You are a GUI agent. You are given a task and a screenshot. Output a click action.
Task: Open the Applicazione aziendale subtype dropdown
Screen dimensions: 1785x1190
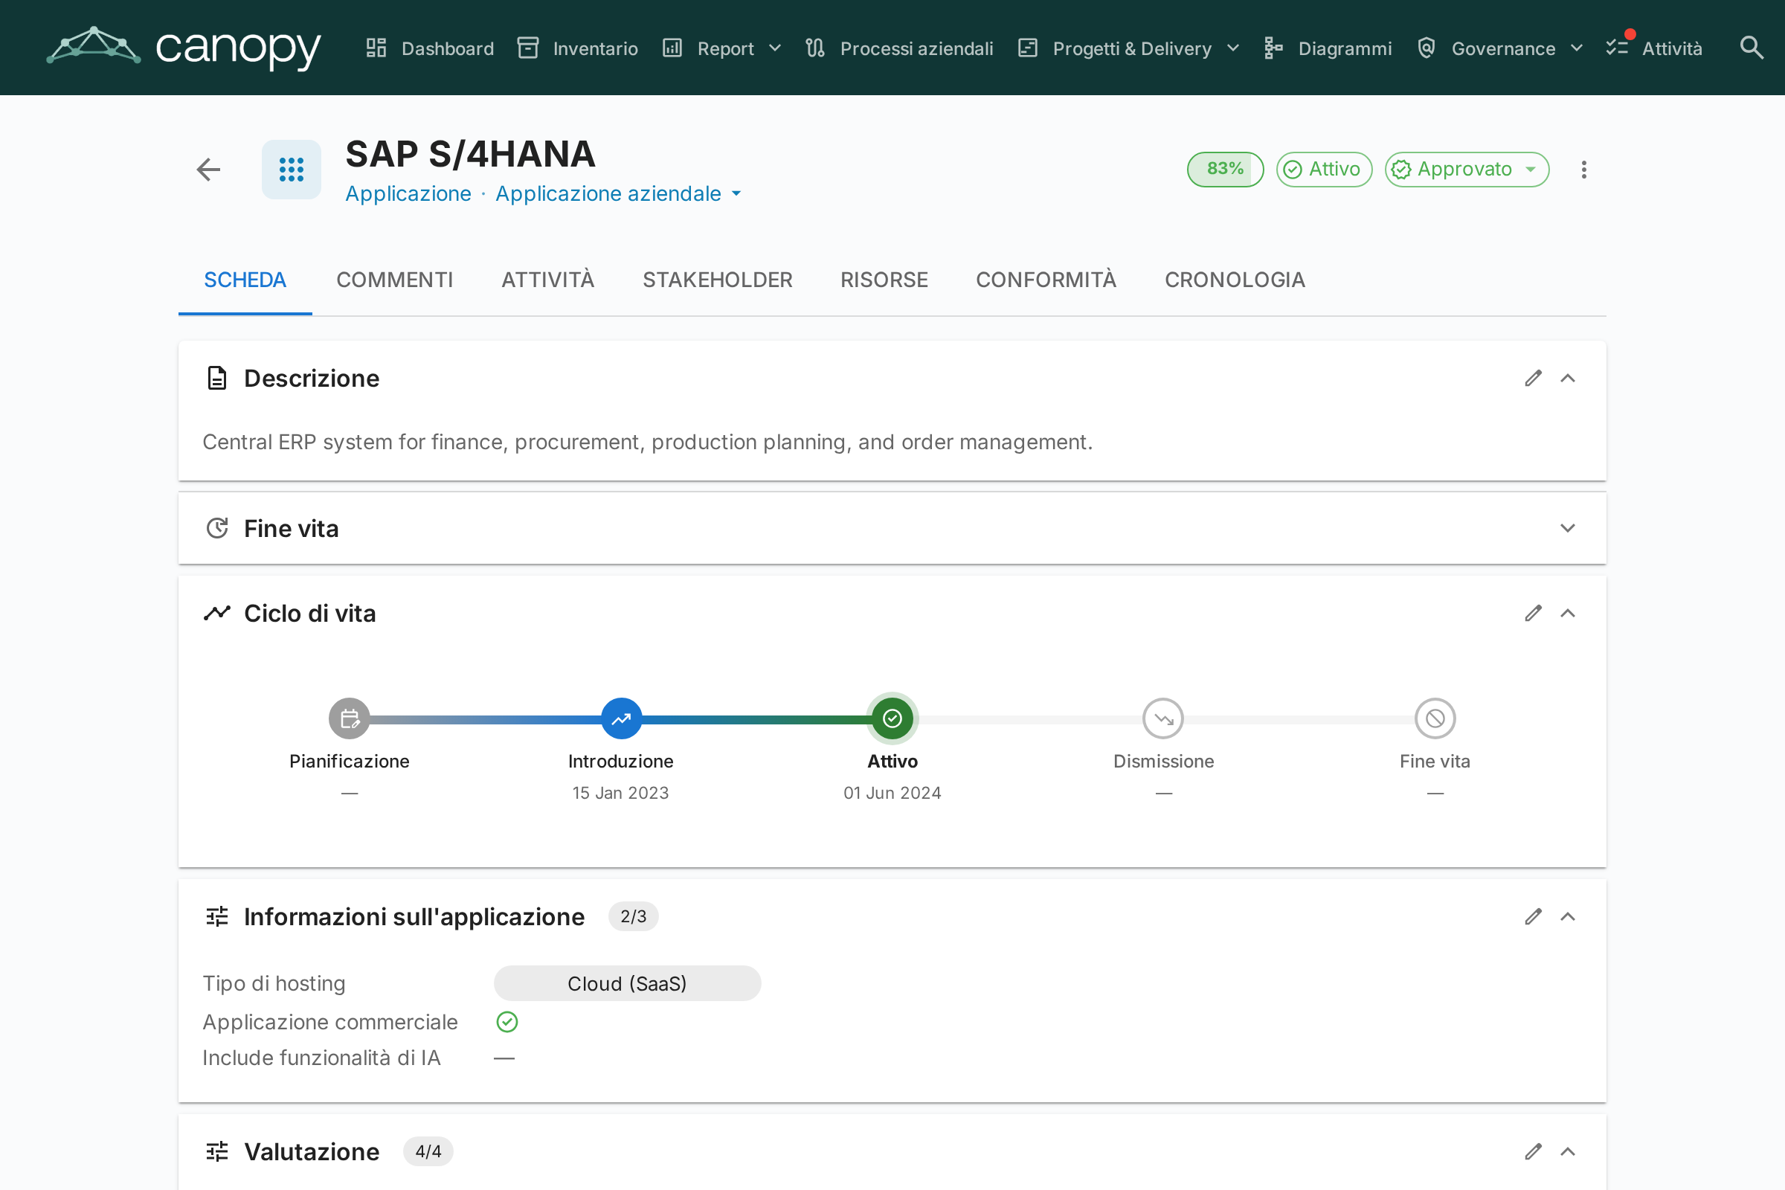619,193
